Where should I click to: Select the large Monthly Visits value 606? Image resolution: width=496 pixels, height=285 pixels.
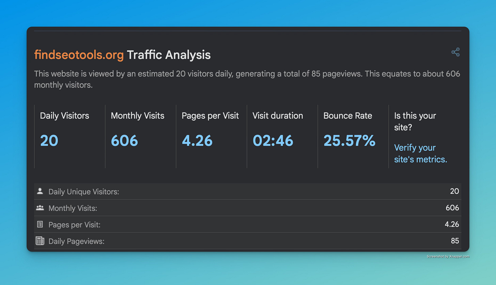[124, 140]
